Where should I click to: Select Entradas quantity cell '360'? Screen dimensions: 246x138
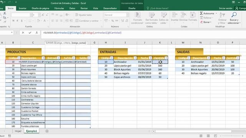pos(160,69)
